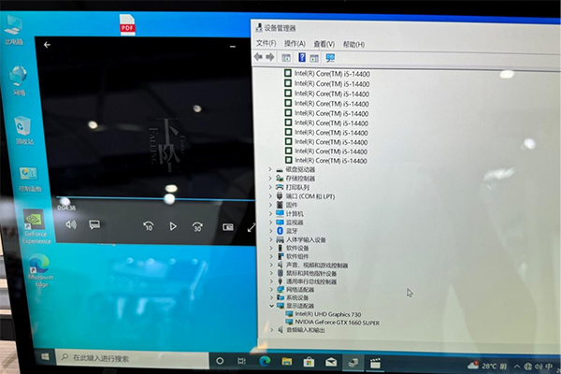Viewport: 561px width, 374px height.
Task: Open the PDF file on desktop
Action: coord(127,26)
